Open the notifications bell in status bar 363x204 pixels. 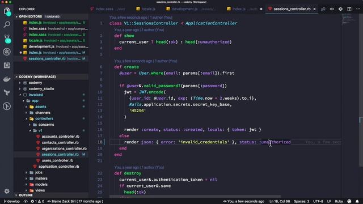(x=357, y=202)
